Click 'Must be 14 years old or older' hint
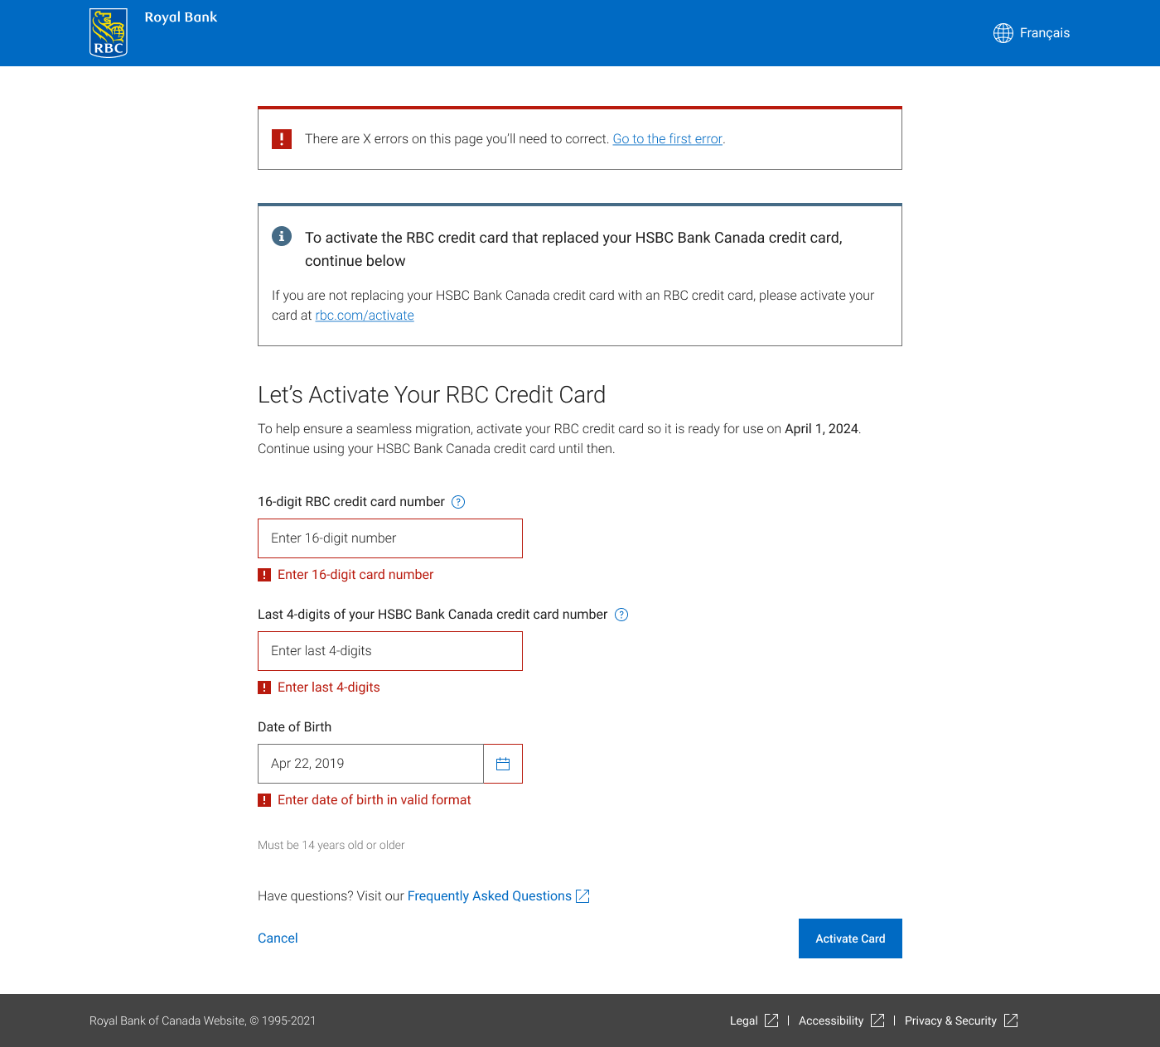 pos(331,845)
